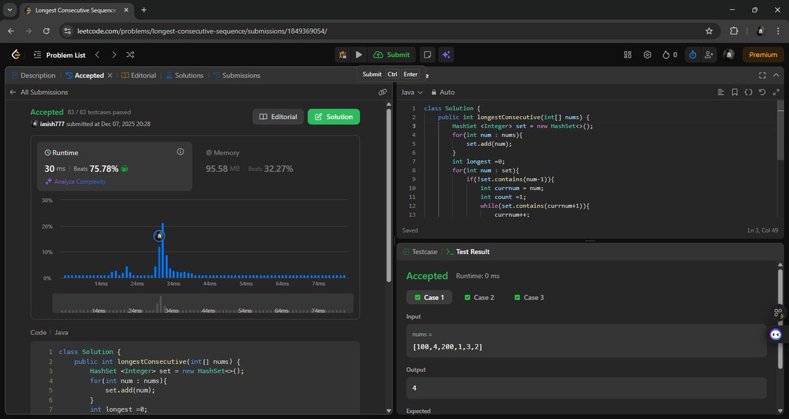Image resolution: width=789 pixels, height=419 pixels.
Task: Expand the editor to fullscreen icon
Action: point(776,92)
